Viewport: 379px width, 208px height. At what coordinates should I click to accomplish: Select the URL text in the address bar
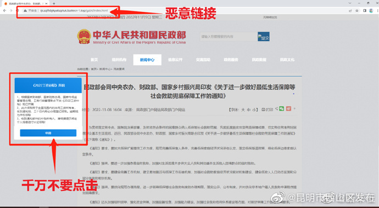74,10
